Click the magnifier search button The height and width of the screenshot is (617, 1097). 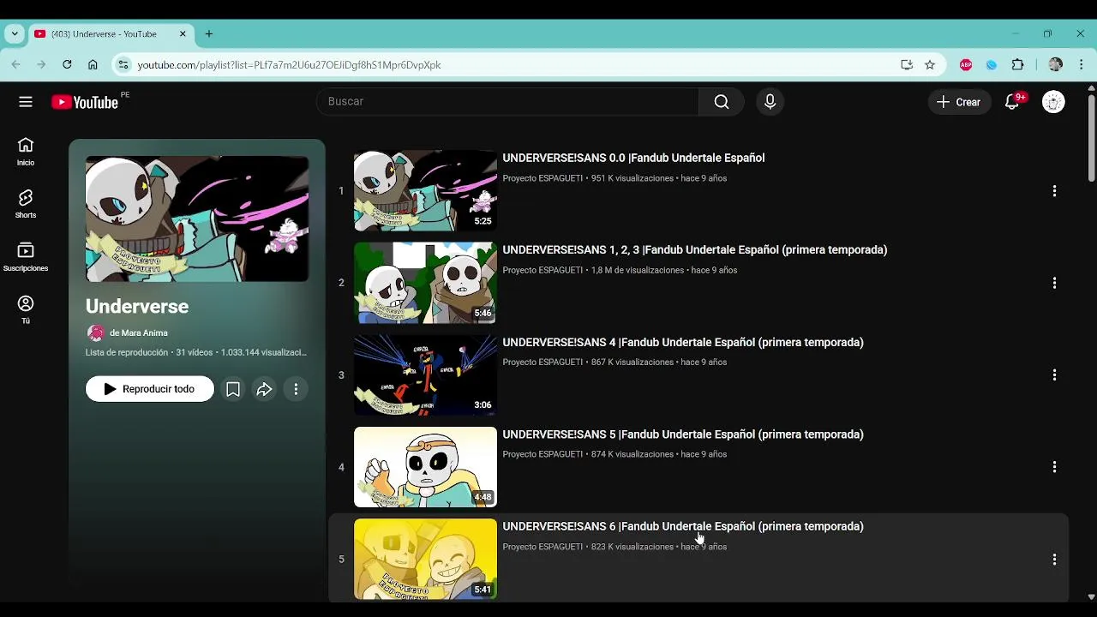722,102
